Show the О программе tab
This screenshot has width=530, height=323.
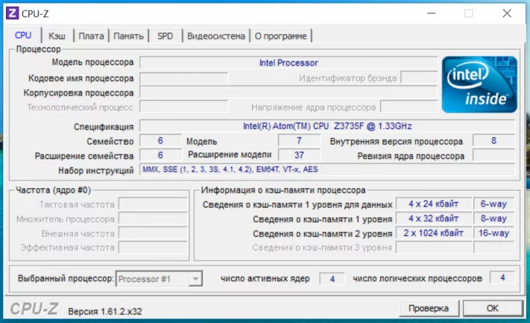(x=281, y=36)
